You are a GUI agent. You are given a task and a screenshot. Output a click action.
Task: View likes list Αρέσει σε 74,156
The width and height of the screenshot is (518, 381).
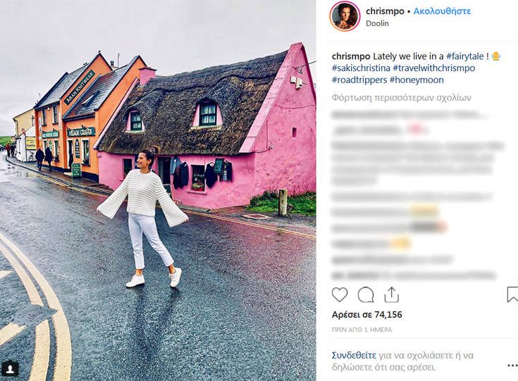pyautogui.click(x=367, y=315)
